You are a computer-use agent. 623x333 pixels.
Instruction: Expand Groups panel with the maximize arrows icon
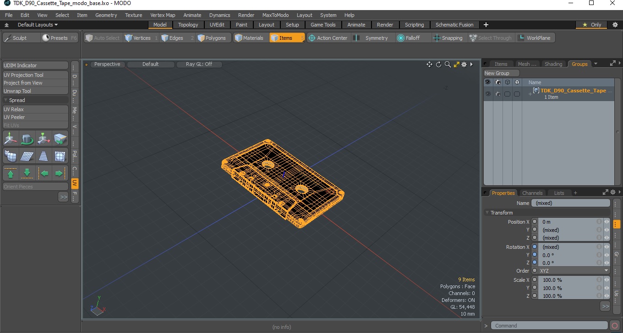[612, 64]
